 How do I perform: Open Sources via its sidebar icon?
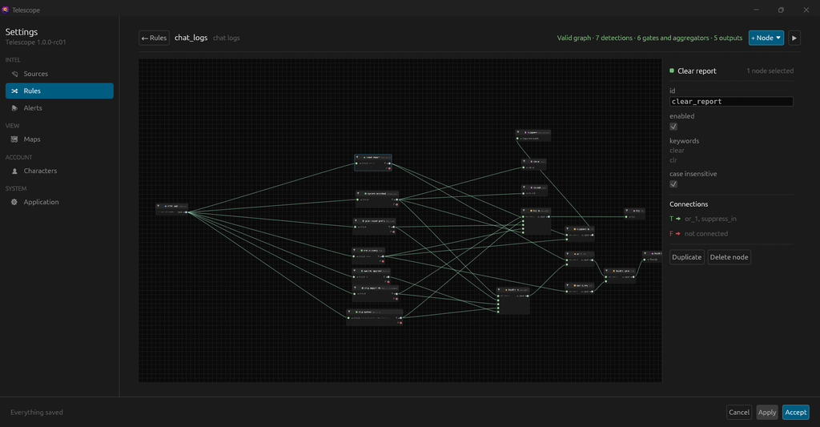tap(14, 74)
